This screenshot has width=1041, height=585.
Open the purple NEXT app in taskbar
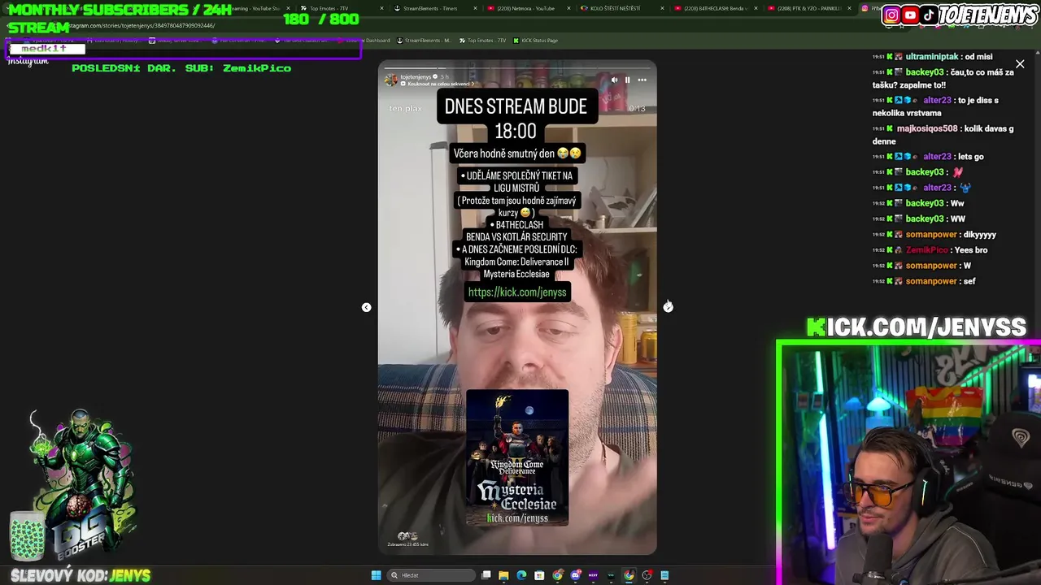[x=593, y=575]
